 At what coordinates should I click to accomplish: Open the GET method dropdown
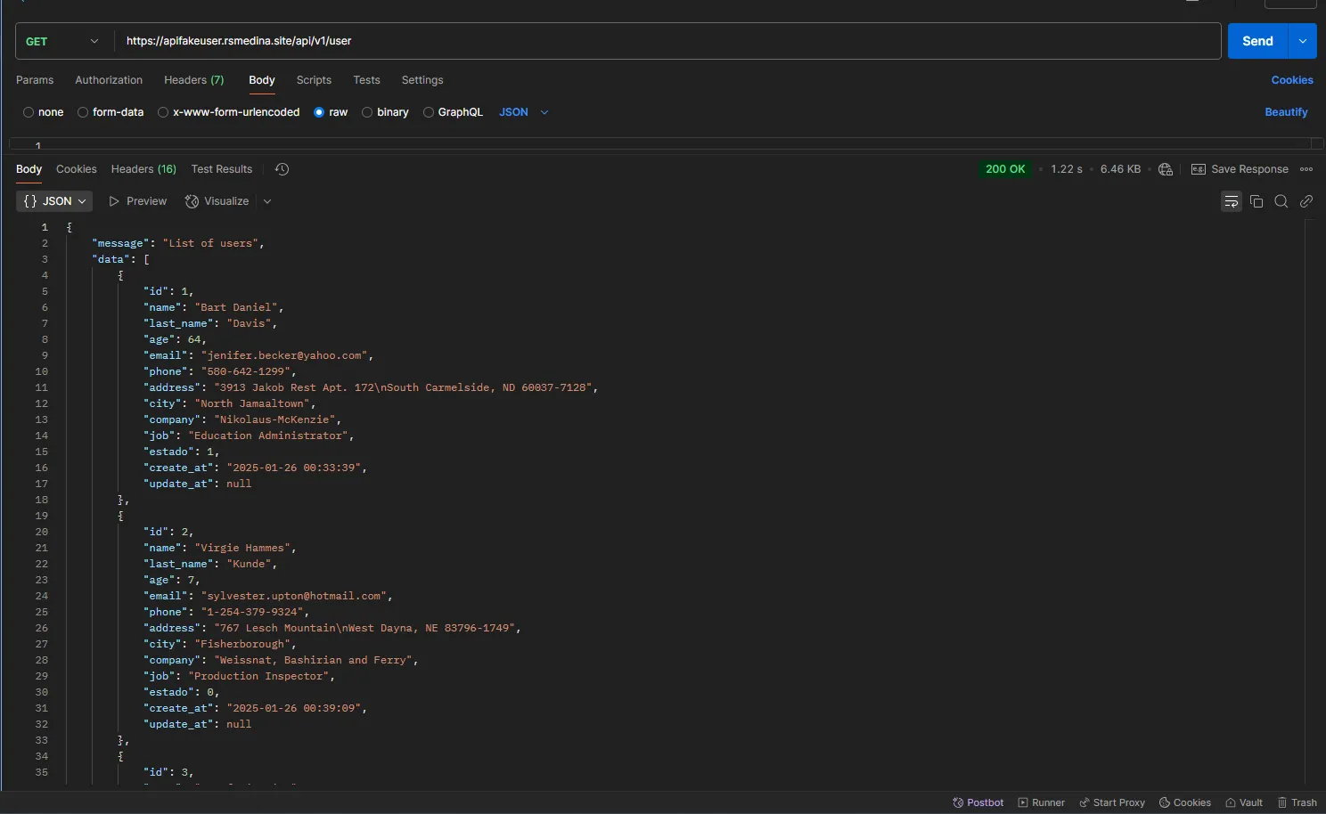tap(62, 41)
